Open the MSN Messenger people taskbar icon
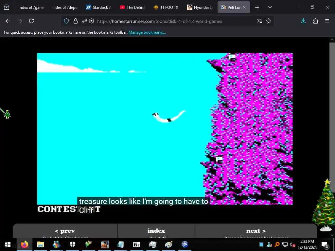This screenshot has width=335, height=251. 56,244
